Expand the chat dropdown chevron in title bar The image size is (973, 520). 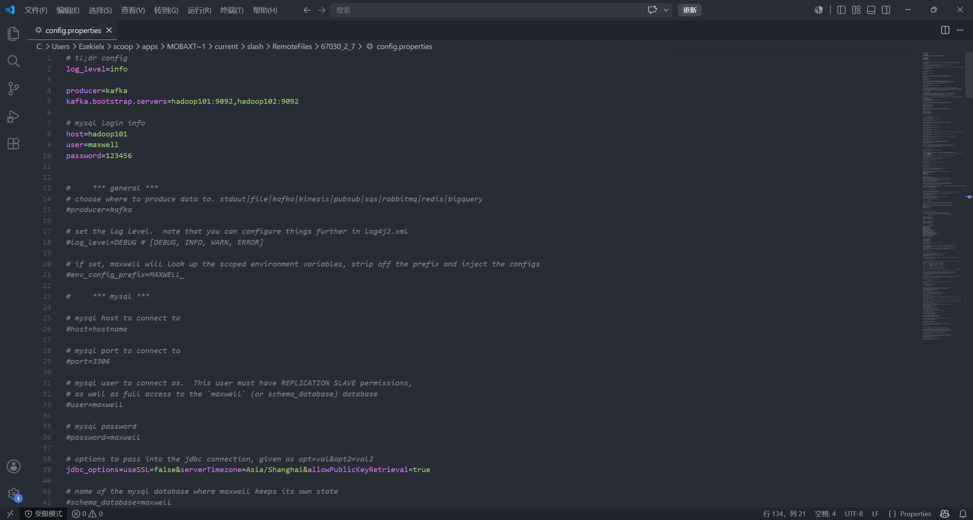666,10
